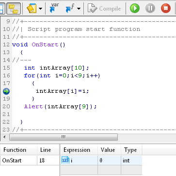176x176 pixels.
Task: Click on the for loop code line
Action: coord(62,75)
